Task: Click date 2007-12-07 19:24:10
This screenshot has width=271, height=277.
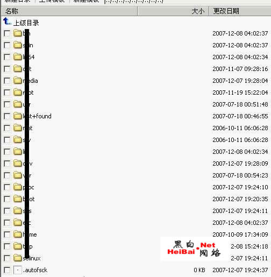Action: click(240, 187)
